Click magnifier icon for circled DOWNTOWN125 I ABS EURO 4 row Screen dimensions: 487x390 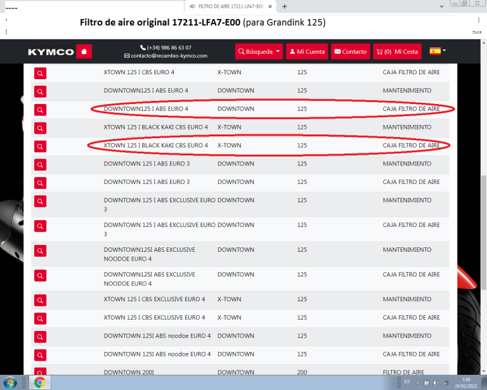click(x=40, y=110)
